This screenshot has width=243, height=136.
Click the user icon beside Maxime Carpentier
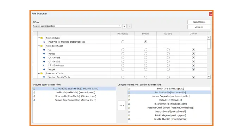129,96
